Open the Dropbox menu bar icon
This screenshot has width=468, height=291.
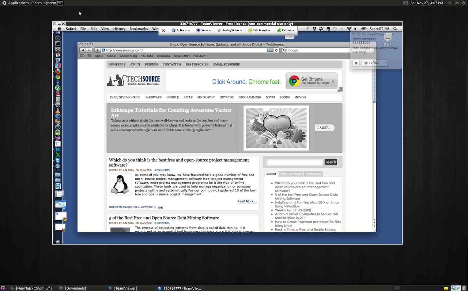pos(314,29)
